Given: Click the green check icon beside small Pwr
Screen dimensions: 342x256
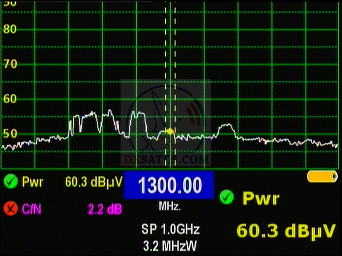Looking at the screenshot, I should [x=11, y=182].
